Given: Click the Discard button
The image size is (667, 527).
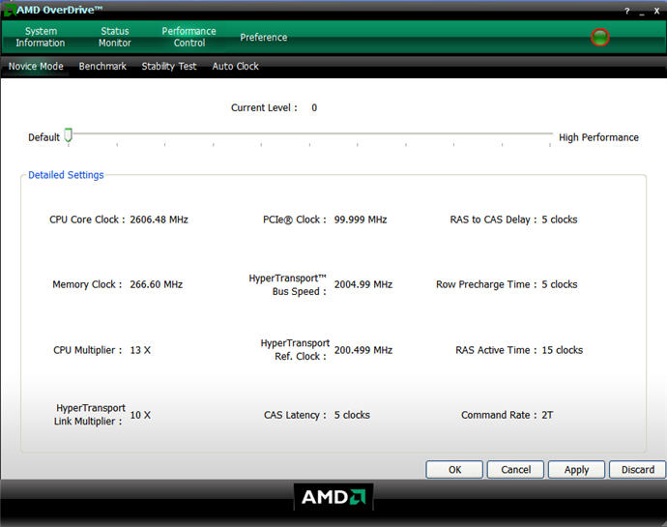Looking at the screenshot, I should point(638,470).
